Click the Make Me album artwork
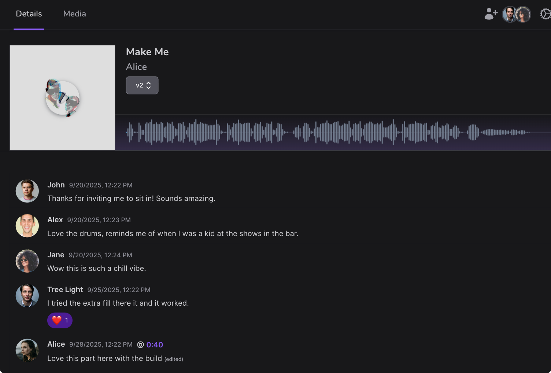 point(62,97)
